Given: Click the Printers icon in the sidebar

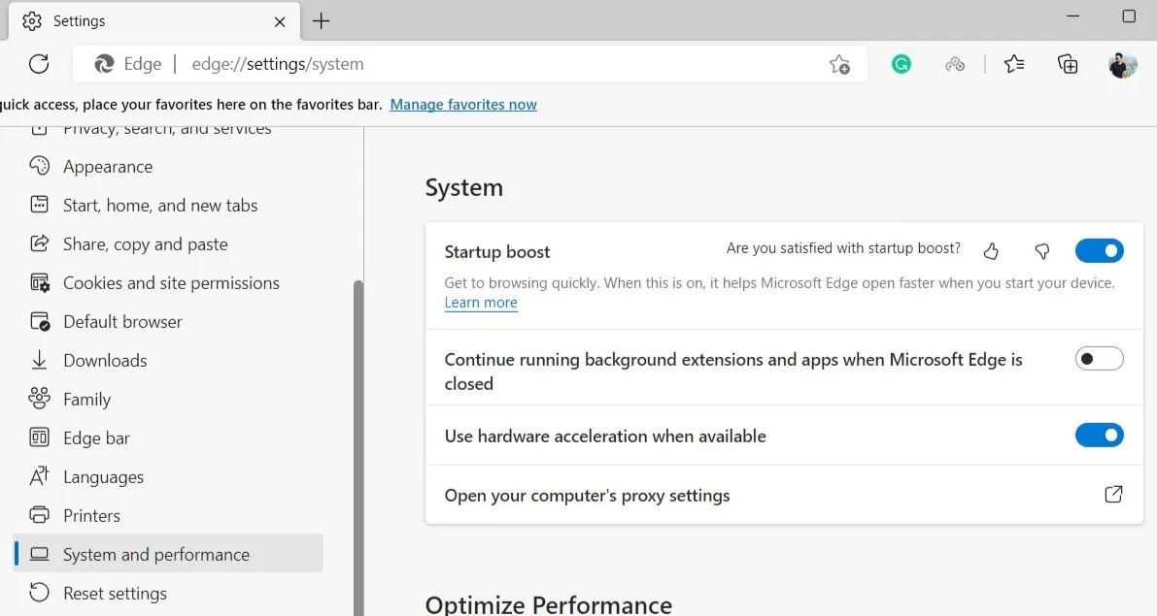Looking at the screenshot, I should 39,515.
